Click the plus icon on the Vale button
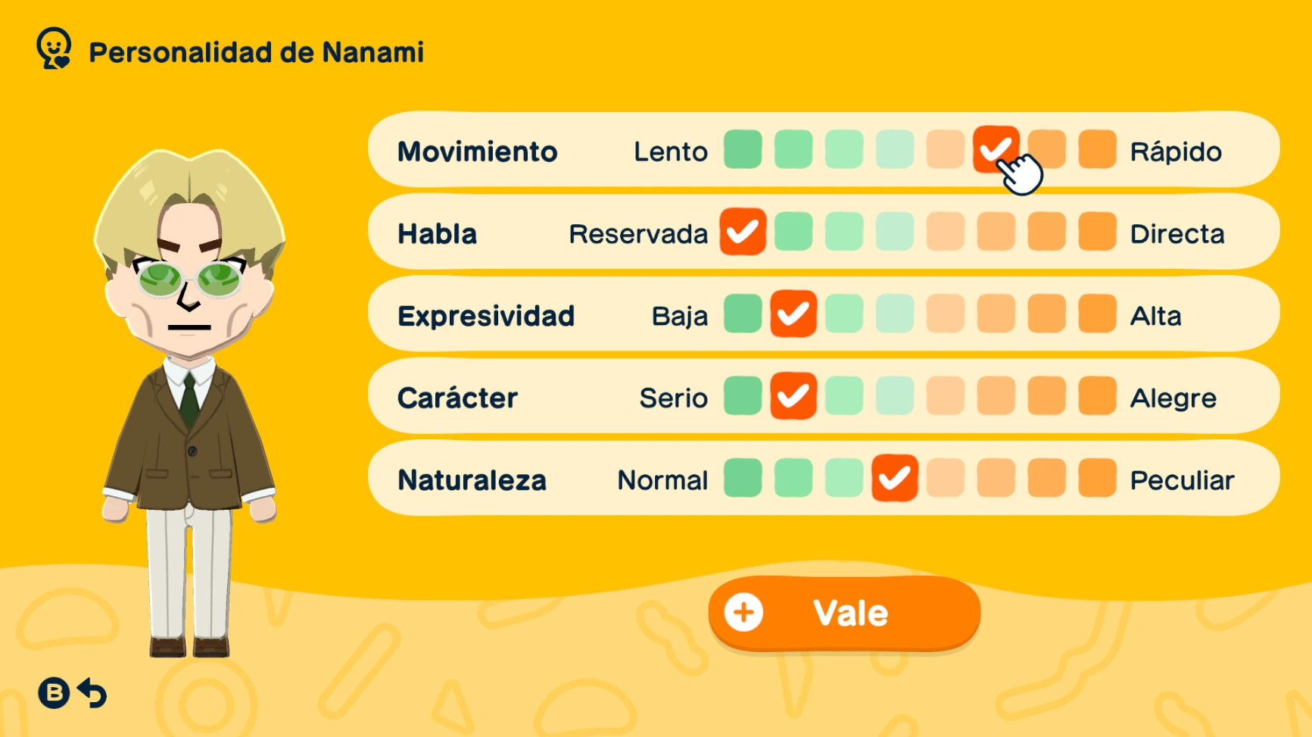The image size is (1312, 737). click(x=743, y=613)
